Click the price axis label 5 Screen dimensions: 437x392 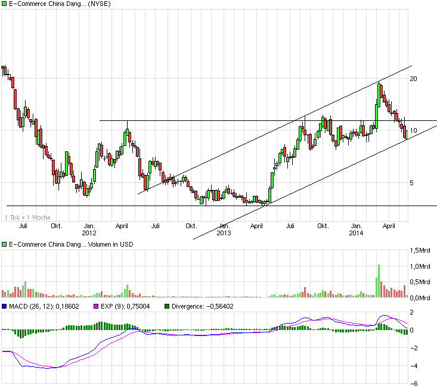411,183
